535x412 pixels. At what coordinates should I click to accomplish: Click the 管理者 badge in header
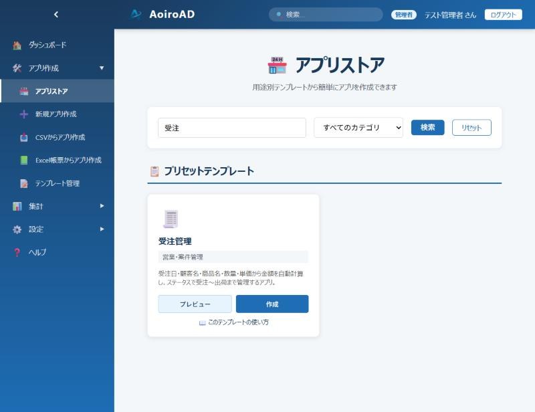pos(404,15)
